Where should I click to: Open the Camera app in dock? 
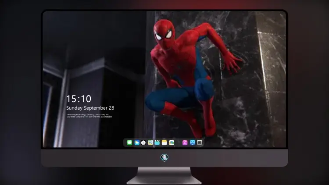tap(200, 142)
